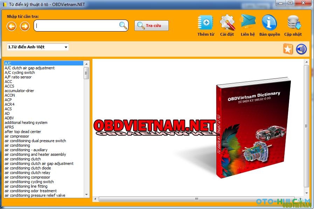Screen dimensions: 314x209
Task: Click word list scrollbar down arrow
Action: (86, 194)
